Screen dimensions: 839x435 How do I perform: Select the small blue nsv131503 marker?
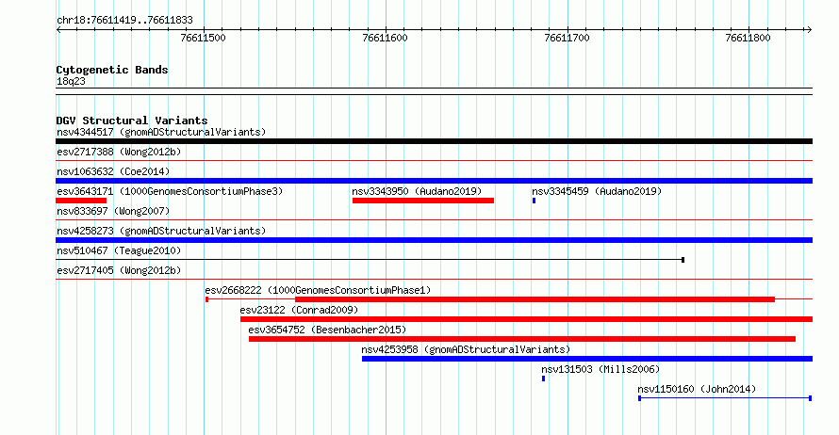pyautogui.click(x=544, y=379)
